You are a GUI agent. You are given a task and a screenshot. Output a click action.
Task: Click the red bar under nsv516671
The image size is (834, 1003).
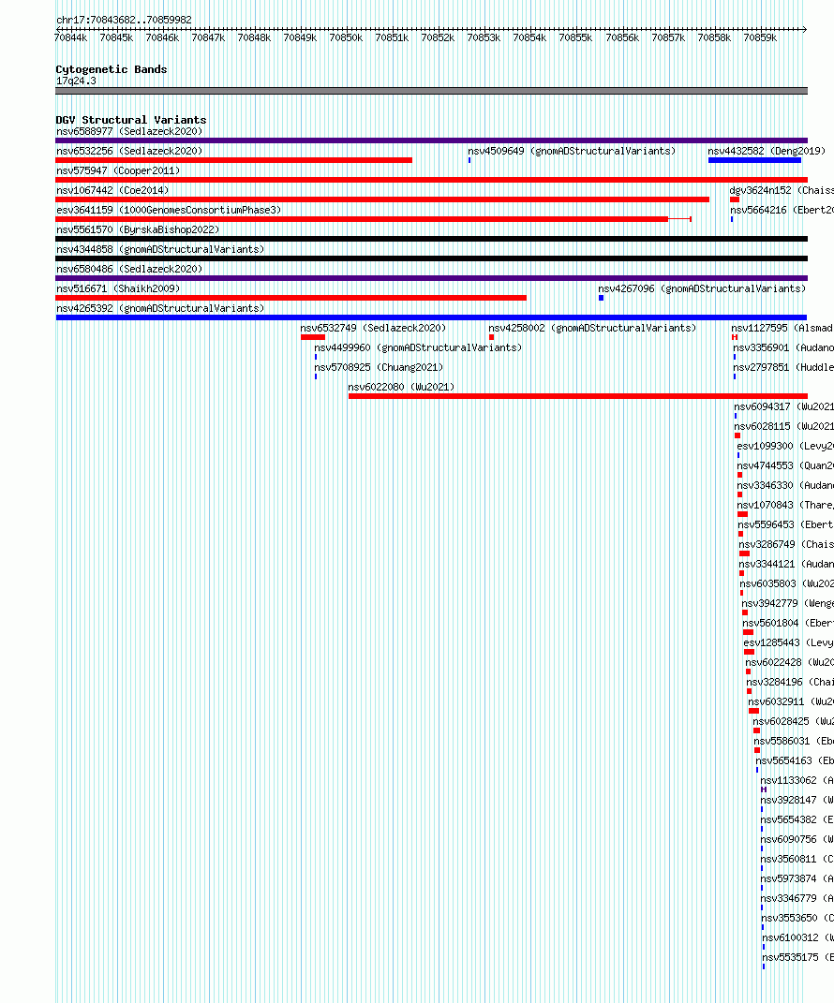291,298
